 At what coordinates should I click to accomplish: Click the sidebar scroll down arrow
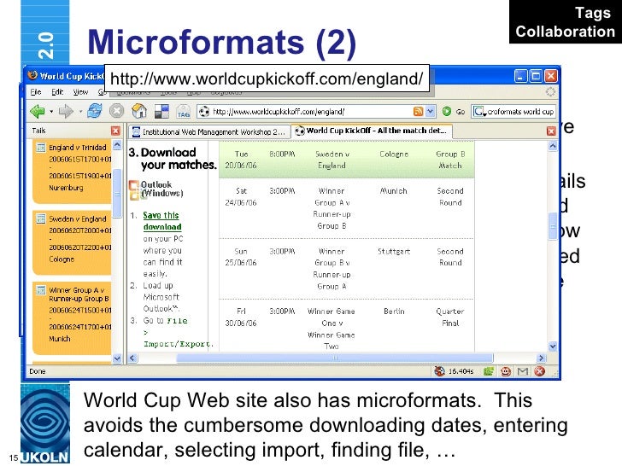pyautogui.click(x=118, y=357)
